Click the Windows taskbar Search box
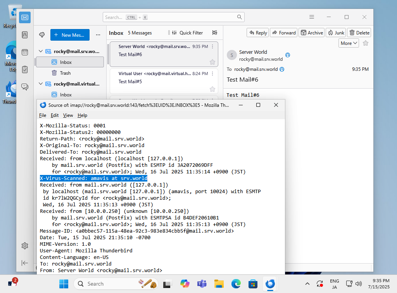The height and width of the screenshot is (293, 397). coord(116,284)
